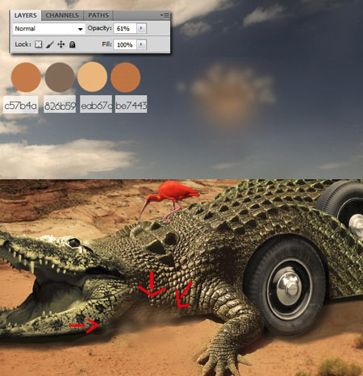This screenshot has width=363, height=376.
Task: Open the Fill slider arrow
Action: (141, 44)
